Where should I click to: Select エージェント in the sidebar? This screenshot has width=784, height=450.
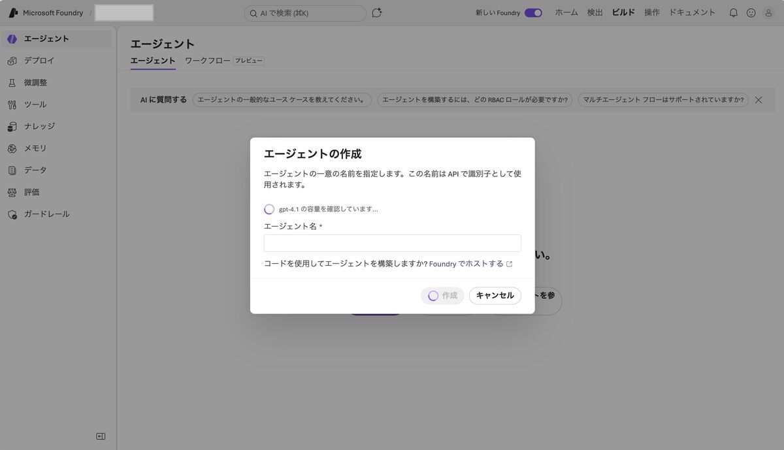click(56, 39)
